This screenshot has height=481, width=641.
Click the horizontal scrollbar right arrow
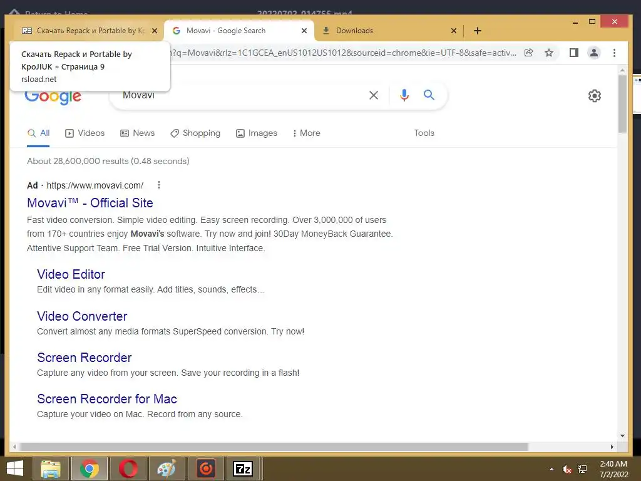click(612, 447)
